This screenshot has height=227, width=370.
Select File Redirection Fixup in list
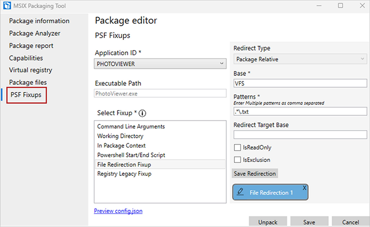tap(124, 165)
